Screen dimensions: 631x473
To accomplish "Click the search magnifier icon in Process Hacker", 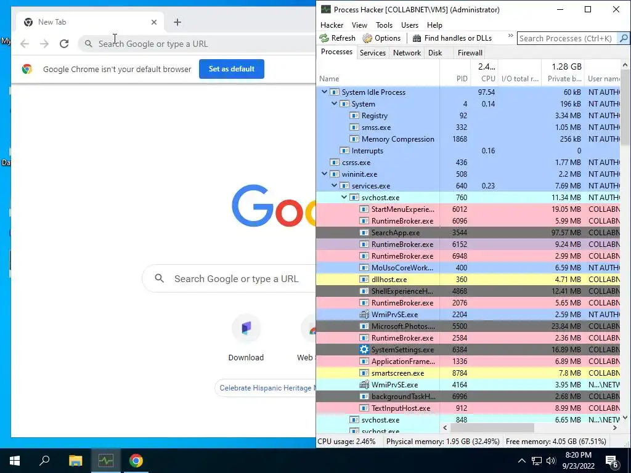I will (624, 38).
